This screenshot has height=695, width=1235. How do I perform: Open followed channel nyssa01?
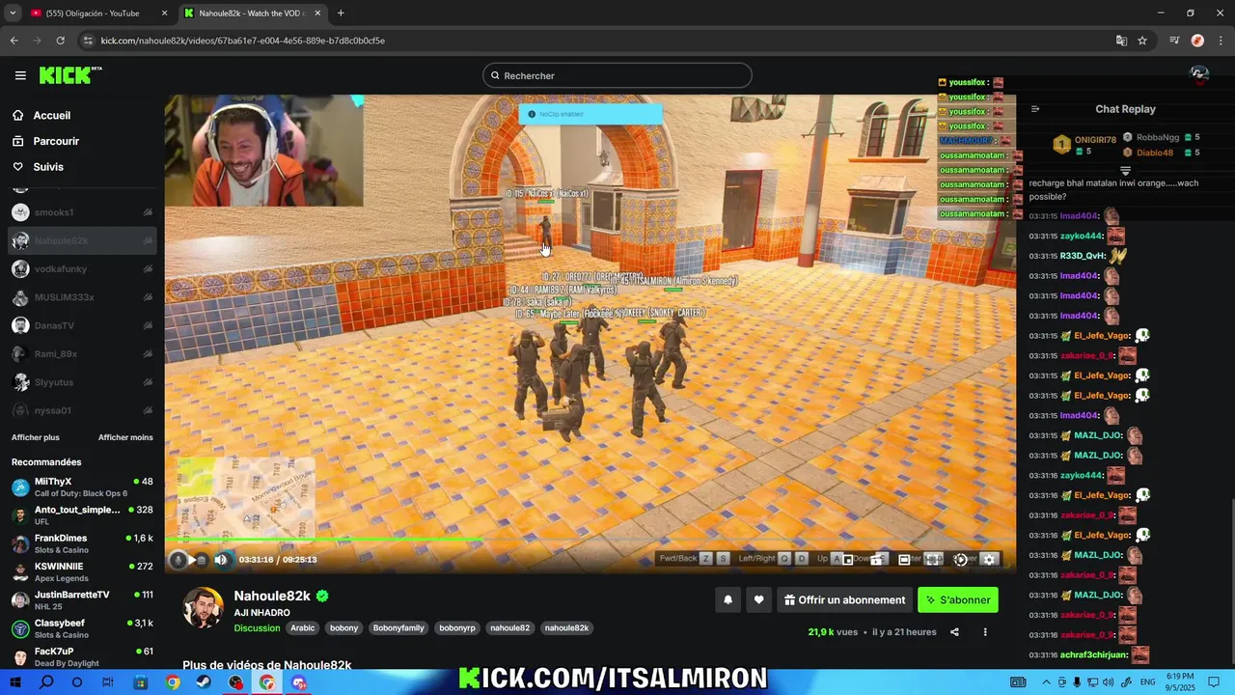pos(82,410)
